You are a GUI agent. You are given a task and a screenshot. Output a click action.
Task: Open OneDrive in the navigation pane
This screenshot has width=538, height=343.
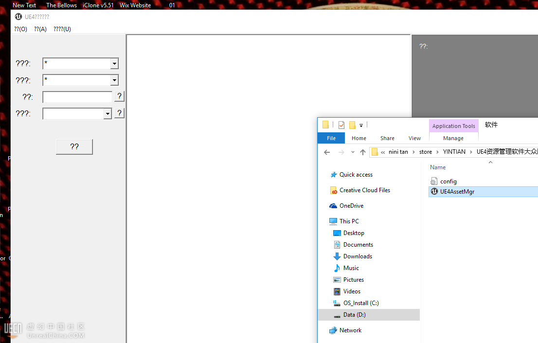point(351,206)
